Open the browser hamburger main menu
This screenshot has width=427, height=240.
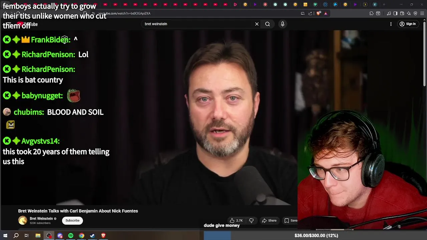point(422,13)
